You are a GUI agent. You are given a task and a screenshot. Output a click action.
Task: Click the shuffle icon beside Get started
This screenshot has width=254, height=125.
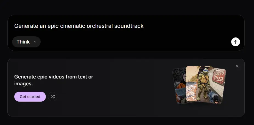click(53, 97)
